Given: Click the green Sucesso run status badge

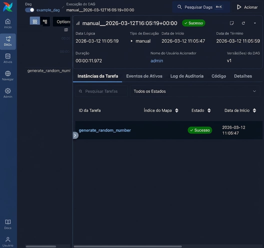Looking at the screenshot, I should point(193,23).
